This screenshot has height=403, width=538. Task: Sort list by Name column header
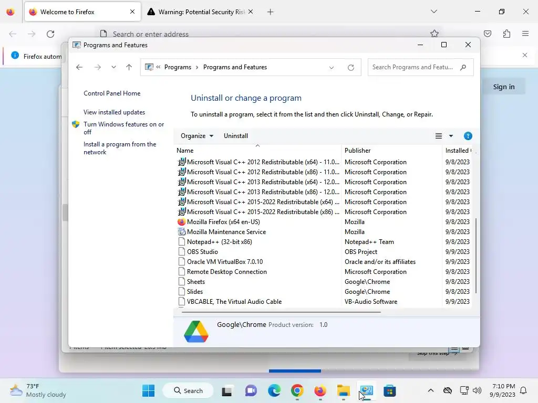click(257, 151)
